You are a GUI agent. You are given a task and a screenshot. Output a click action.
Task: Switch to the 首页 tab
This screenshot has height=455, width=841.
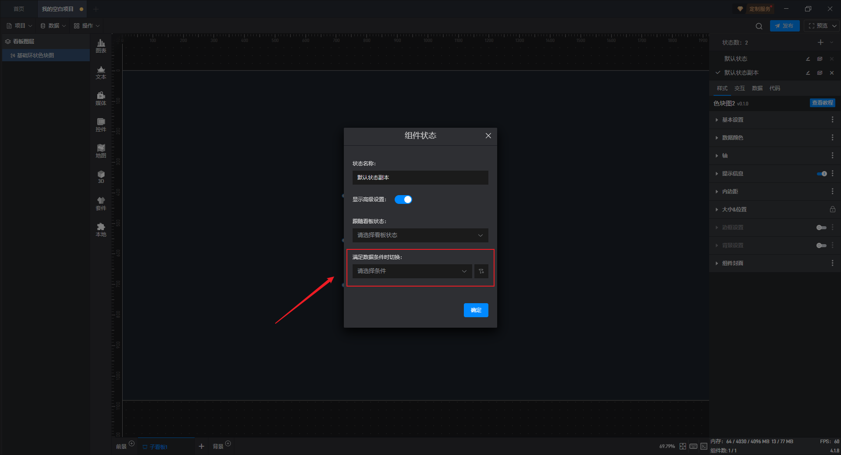click(19, 9)
